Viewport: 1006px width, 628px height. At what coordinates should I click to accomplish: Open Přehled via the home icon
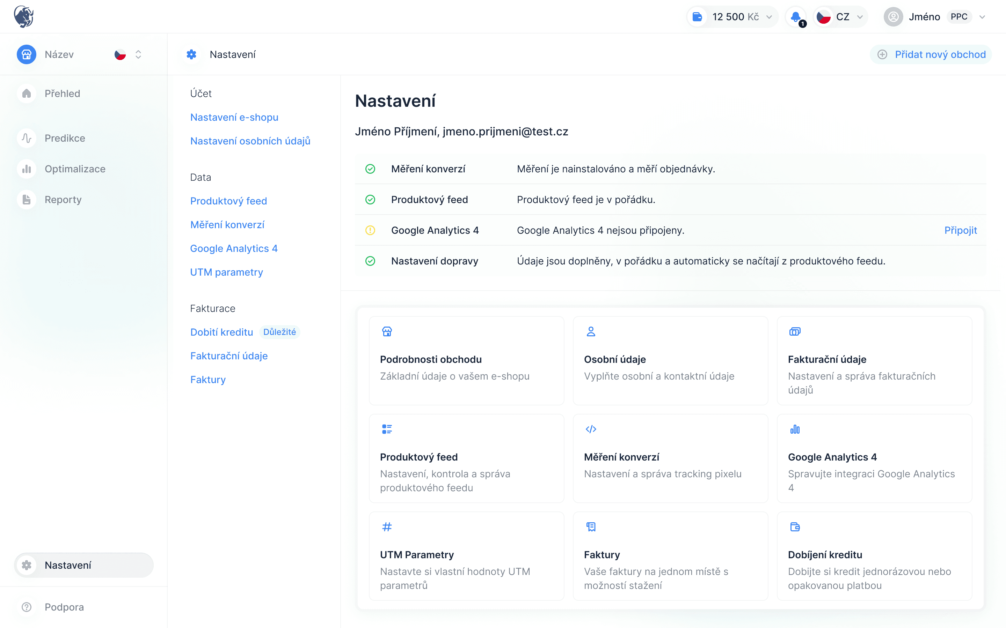pyautogui.click(x=26, y=94)
